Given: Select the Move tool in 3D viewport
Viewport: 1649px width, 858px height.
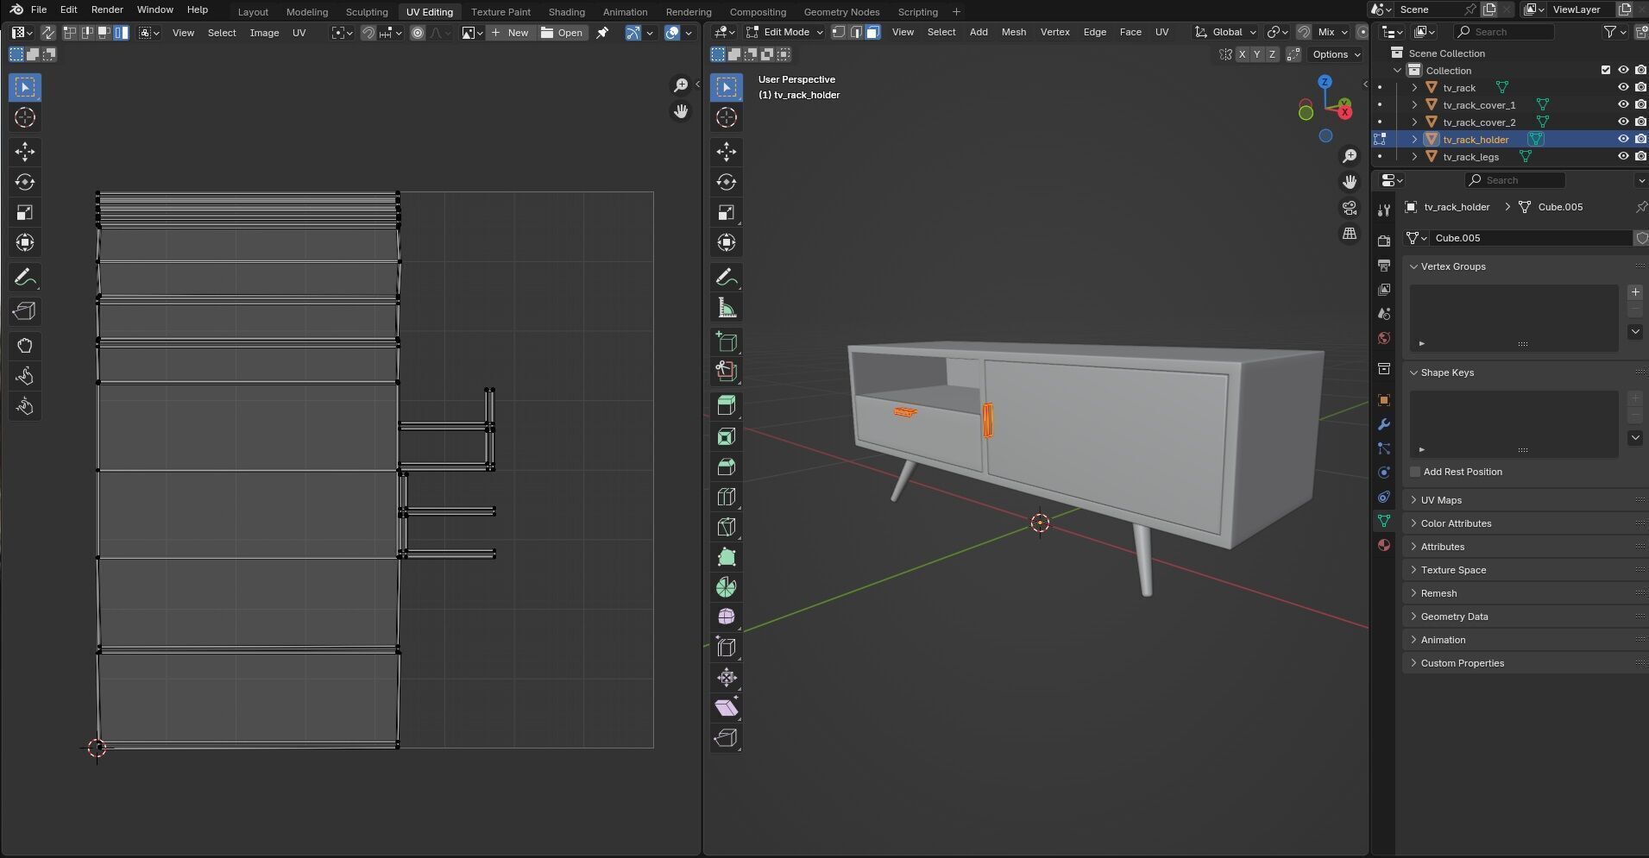Looking at the screenshot, I should pos(726,152).
